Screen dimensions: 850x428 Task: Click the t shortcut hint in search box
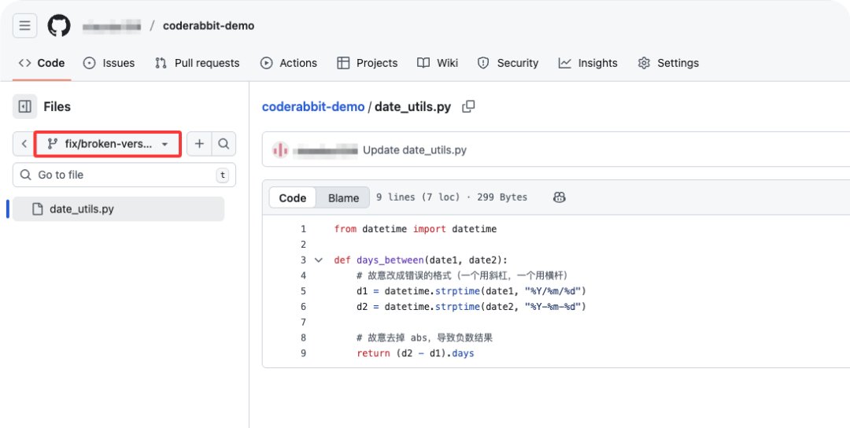[x=222, y=175]
